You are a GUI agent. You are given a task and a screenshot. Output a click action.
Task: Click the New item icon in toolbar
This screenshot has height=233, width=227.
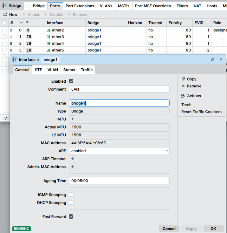5,15
